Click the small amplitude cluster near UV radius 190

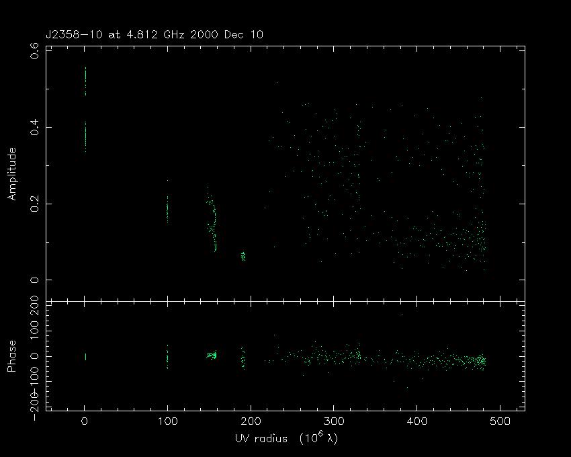coord(243,256)
